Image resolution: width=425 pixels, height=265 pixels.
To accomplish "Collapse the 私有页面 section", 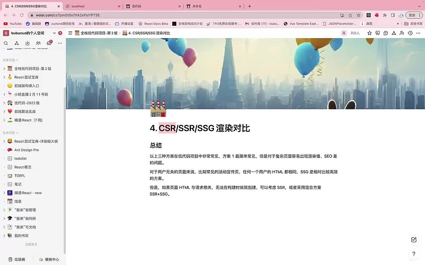I will pyautogui.click(x=11, y=133).
